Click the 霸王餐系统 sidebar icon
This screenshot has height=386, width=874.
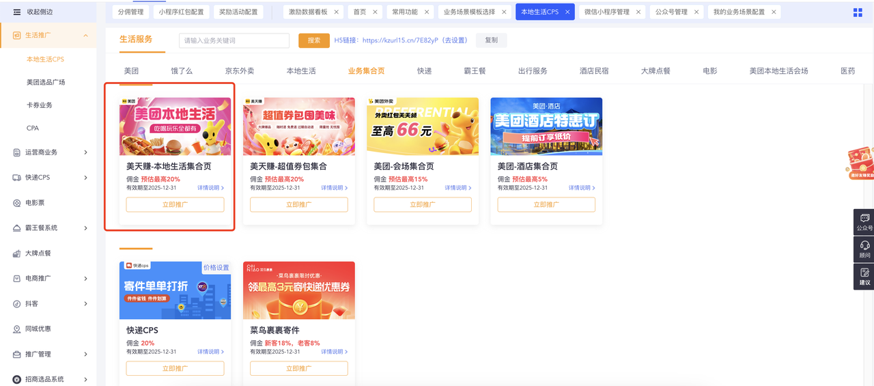(17, 228)
